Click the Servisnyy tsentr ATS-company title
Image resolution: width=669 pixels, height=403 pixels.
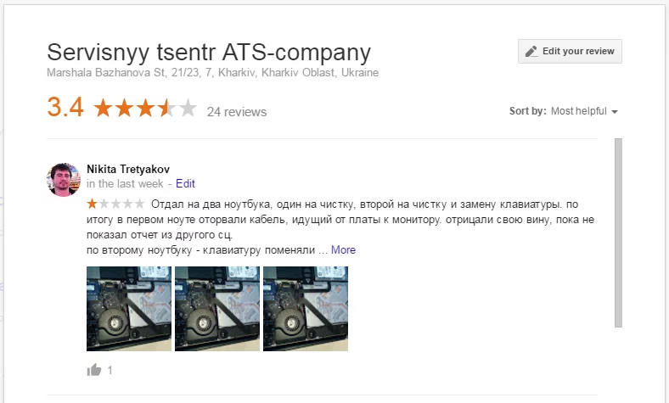[x=209, y=52]
